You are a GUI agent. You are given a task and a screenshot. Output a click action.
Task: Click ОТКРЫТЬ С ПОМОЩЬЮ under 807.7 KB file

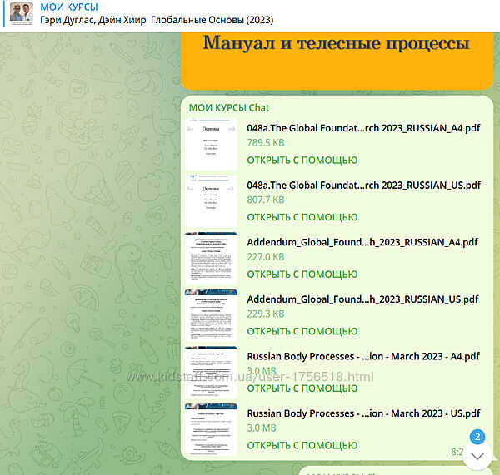[x=302, y=217]
